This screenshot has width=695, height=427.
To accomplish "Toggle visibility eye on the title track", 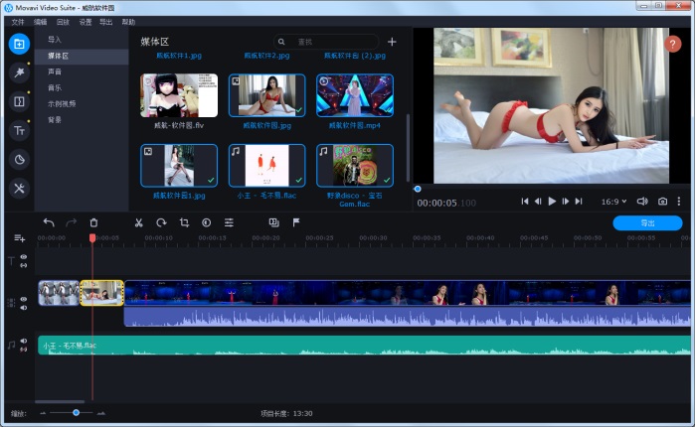I will pyautogui.click(x=24, y=257).
